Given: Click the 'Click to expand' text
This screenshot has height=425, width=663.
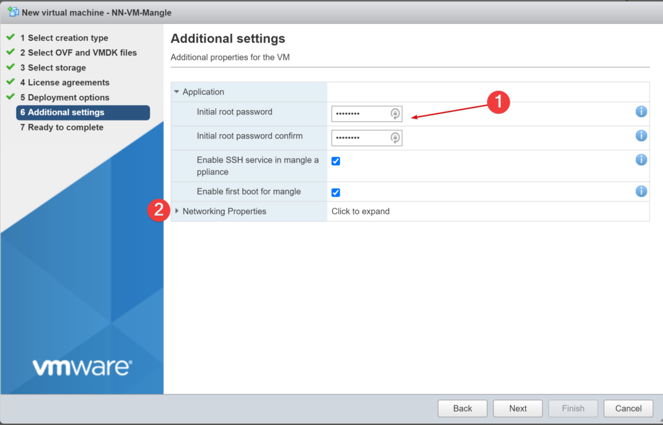Looking at the screenshot, I should [x=361, y=211].
